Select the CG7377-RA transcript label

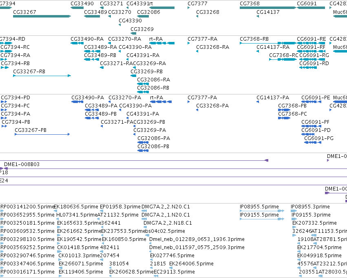tap(203, 39)
